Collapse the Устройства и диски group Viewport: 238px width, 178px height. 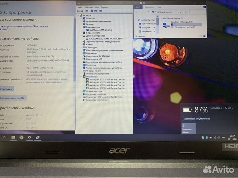[161, 18]
